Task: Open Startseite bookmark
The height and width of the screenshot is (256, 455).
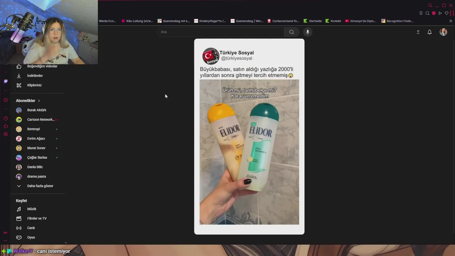Action: click(313, 21)
